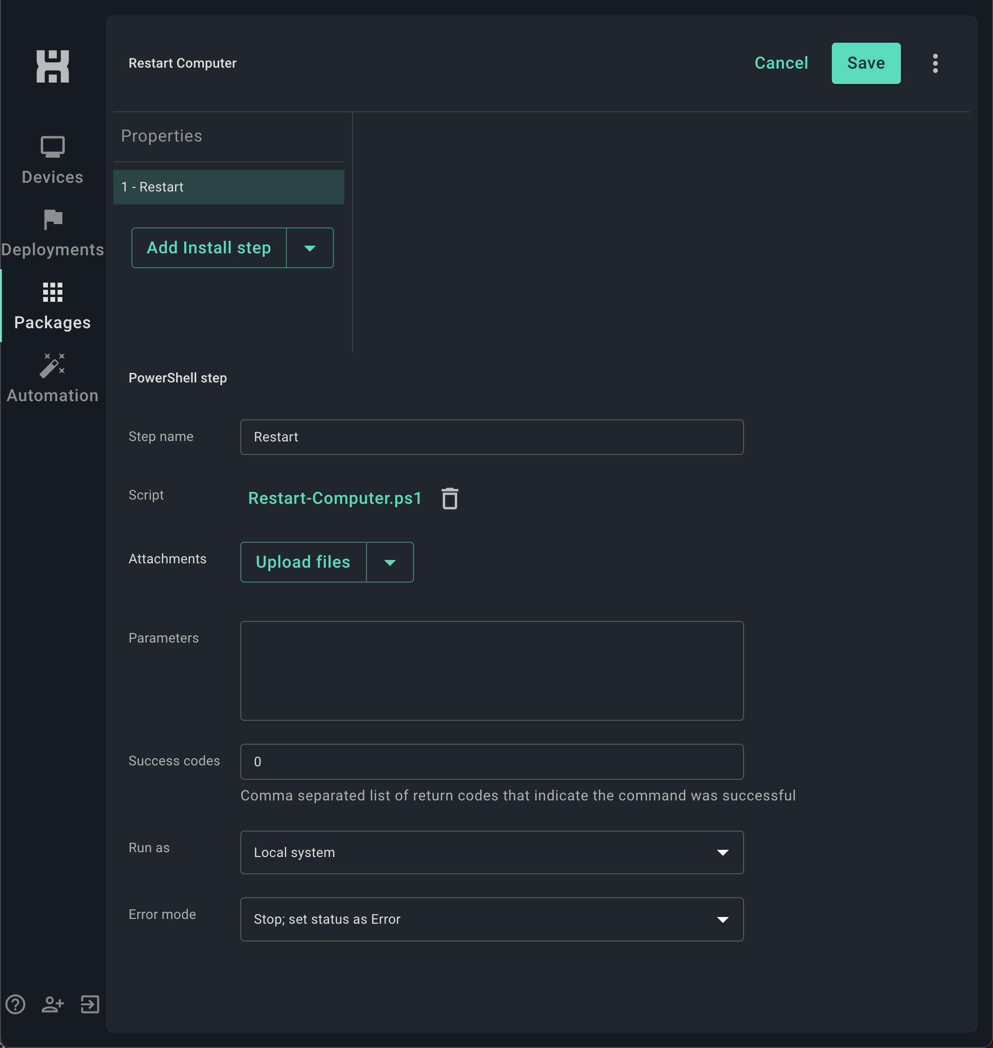Viewport: 993px width, 1048px height.
Task: Select the 1 - Restart step
Action: pos(228,187)
